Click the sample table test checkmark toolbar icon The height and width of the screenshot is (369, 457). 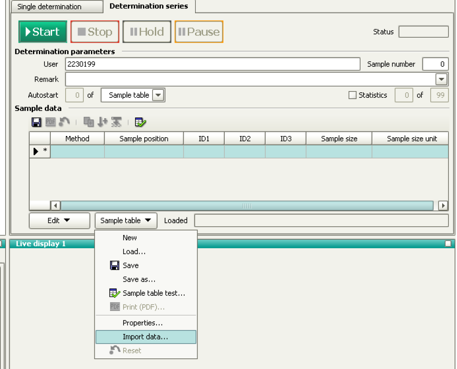click(140, 122)
